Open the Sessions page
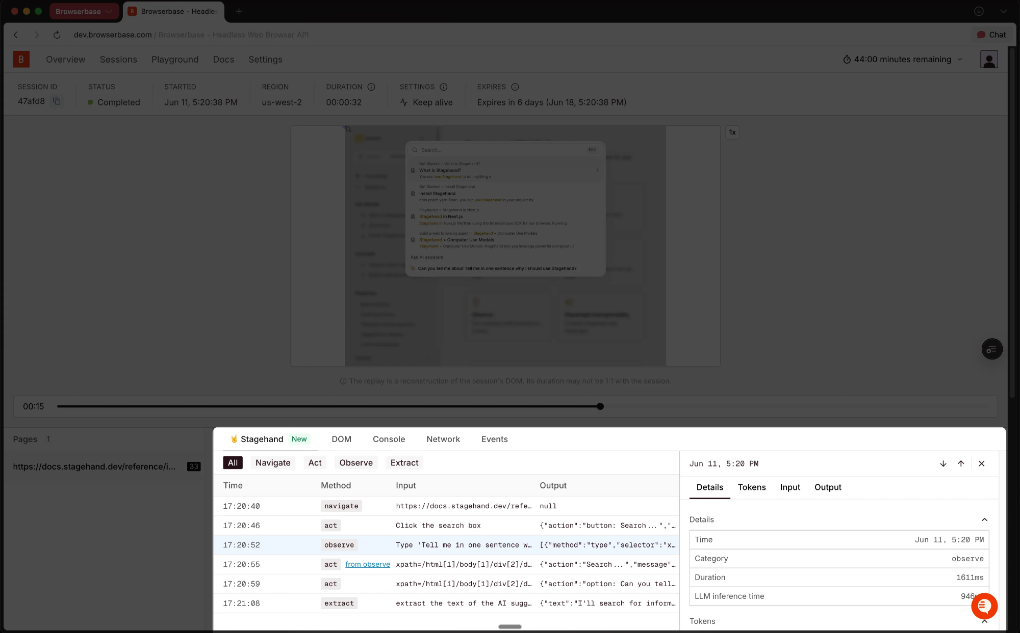 (x=118, y=60)
